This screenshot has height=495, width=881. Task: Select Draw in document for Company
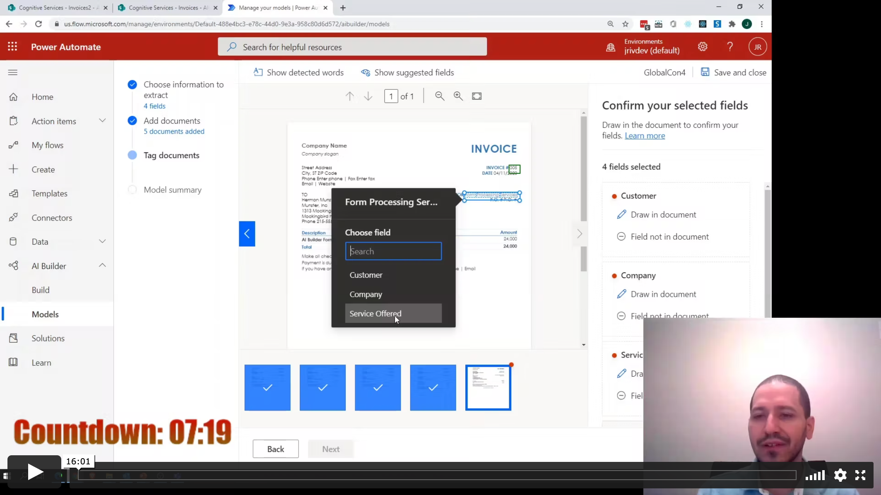pos(656,294)
